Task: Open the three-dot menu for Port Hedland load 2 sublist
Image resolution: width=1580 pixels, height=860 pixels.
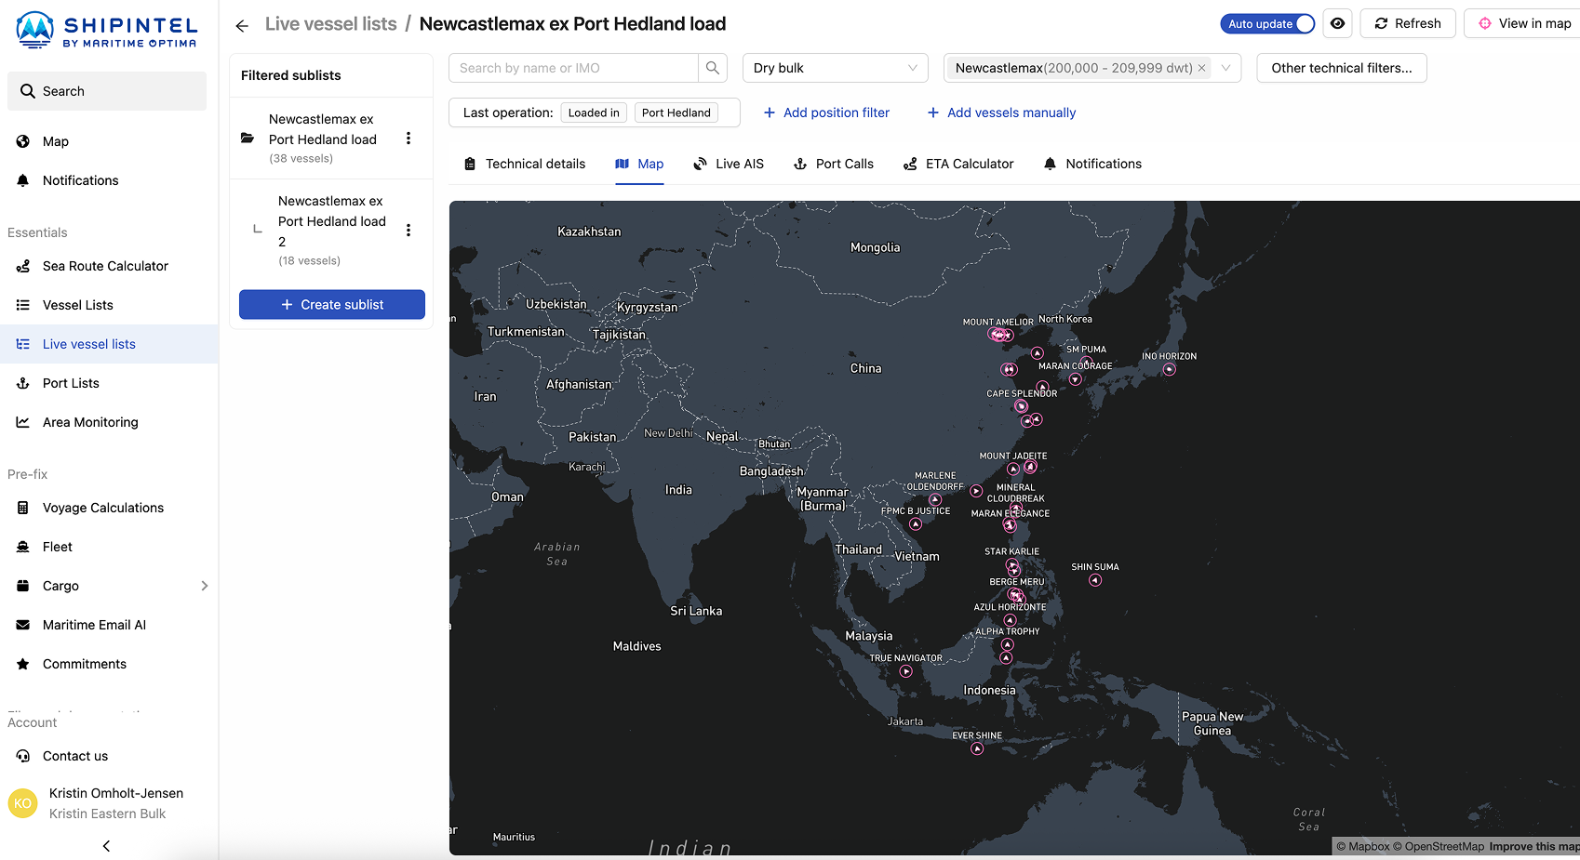Action: 408,231
